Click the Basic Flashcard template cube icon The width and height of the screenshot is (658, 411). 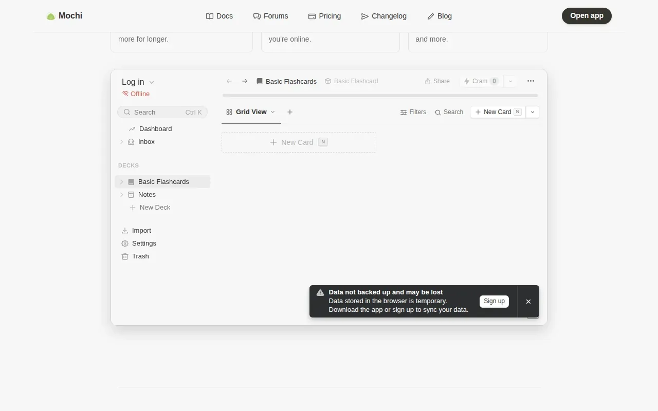[328, 81]
